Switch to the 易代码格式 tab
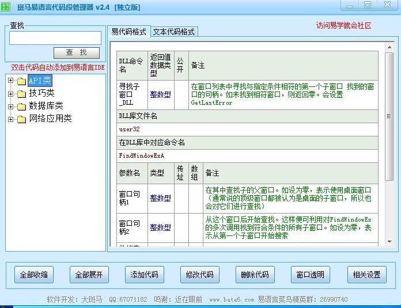 pos(129,32)
